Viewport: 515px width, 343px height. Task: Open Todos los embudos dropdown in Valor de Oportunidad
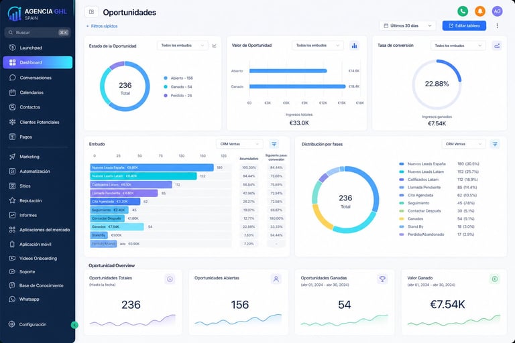click(x=318, y=46)
